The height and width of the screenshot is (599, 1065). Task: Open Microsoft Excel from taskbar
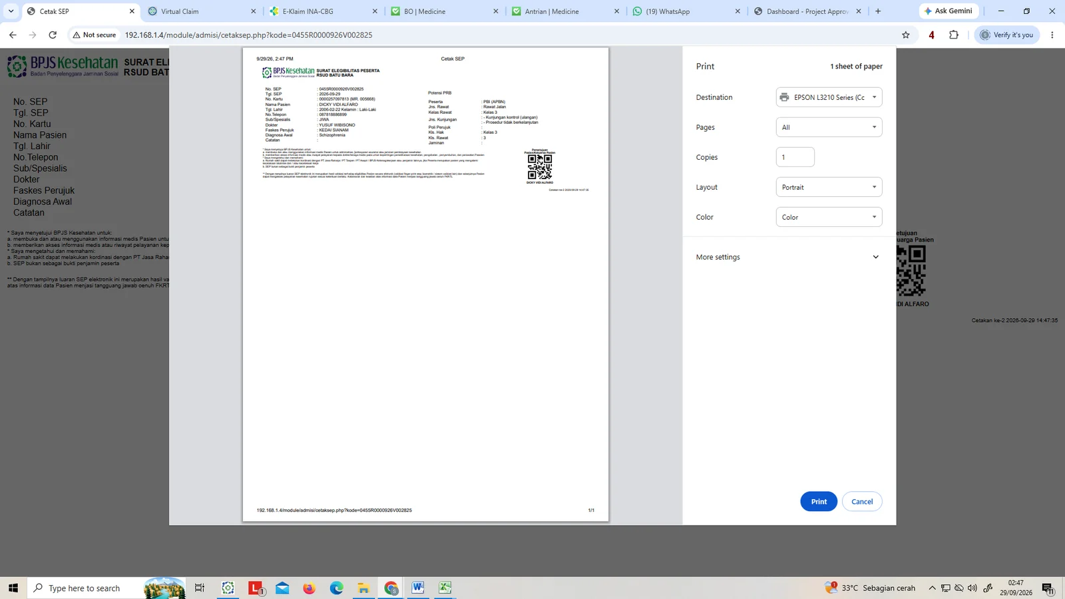(445, 588)
